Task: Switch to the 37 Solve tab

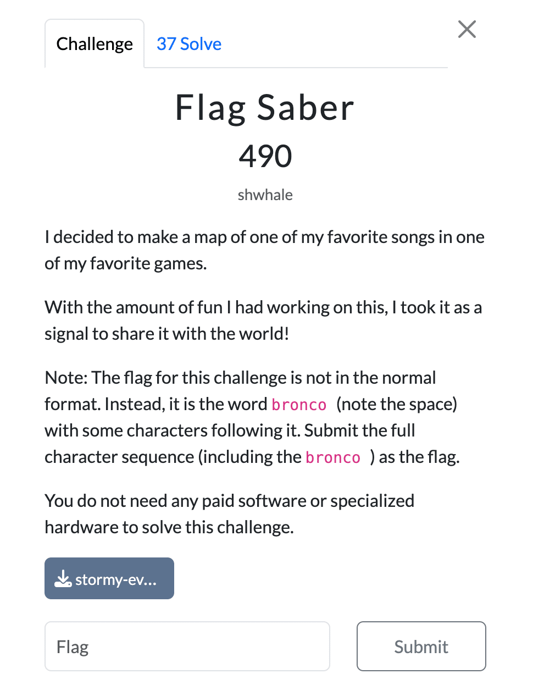Action: (x=189, y=44)
